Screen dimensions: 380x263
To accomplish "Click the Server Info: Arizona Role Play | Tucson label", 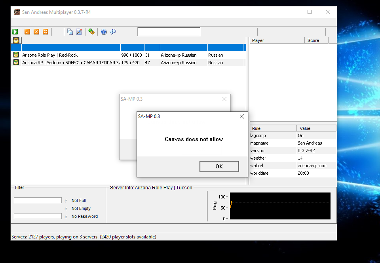I will pyautogui.click(x=151, y=188).
